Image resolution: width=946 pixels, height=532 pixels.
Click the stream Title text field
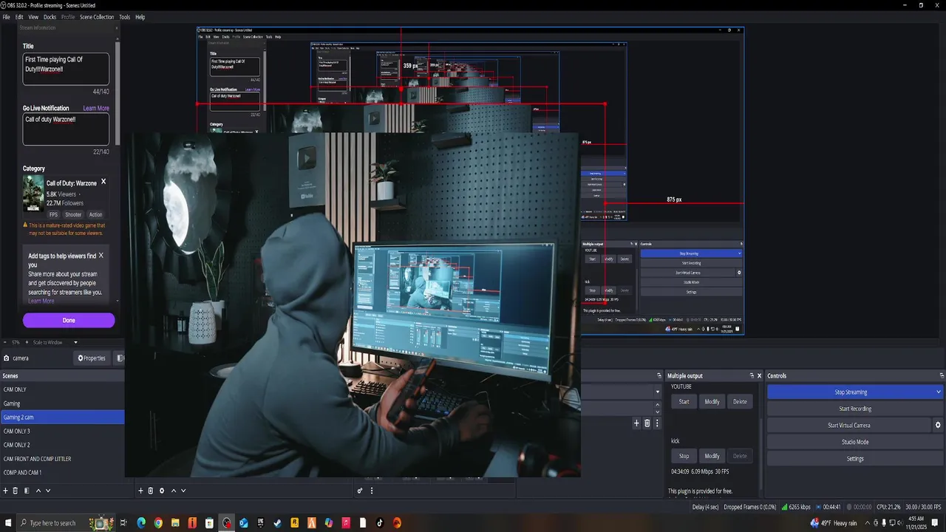pos(66,69)
